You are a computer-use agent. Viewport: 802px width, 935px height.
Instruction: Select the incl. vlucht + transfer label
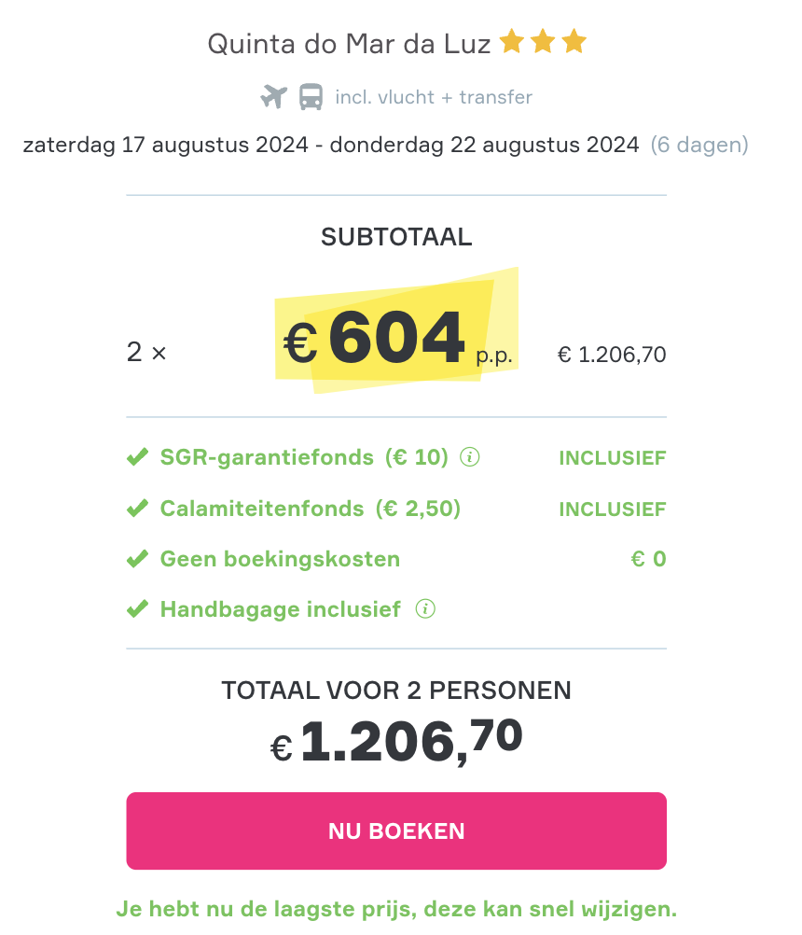[x=434, y=97]
